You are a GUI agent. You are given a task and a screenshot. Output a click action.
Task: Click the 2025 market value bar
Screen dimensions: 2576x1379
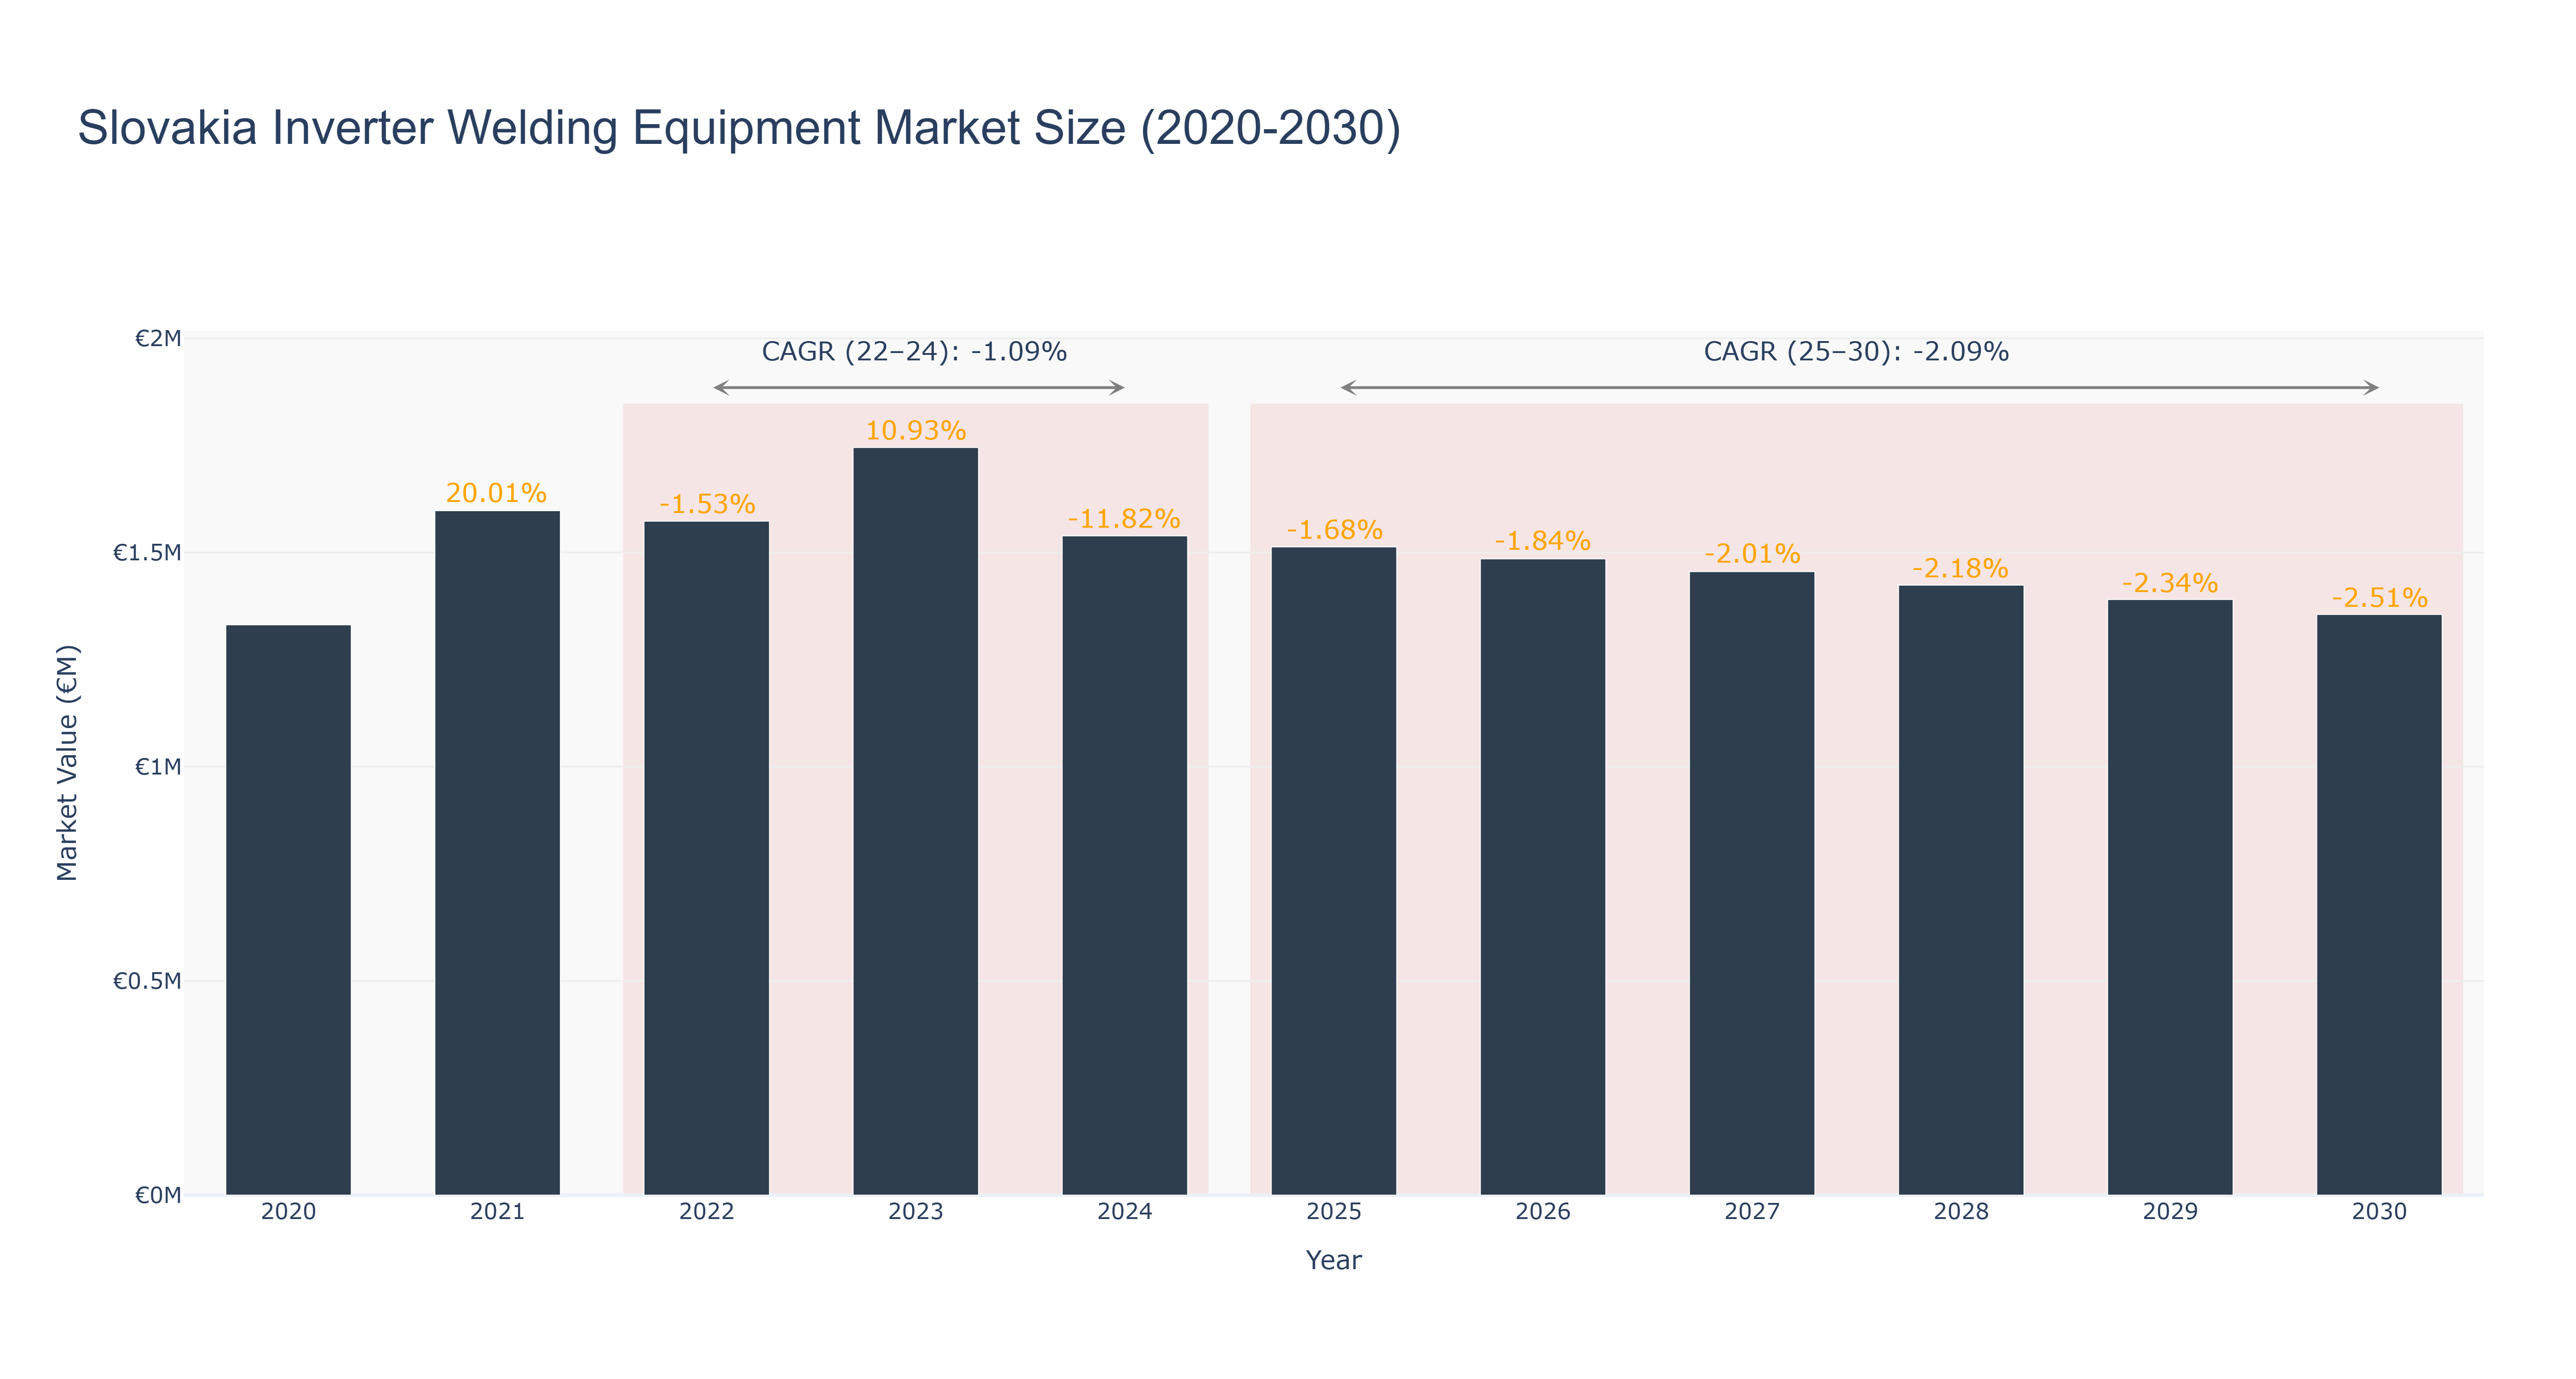tap(1334, 872)
